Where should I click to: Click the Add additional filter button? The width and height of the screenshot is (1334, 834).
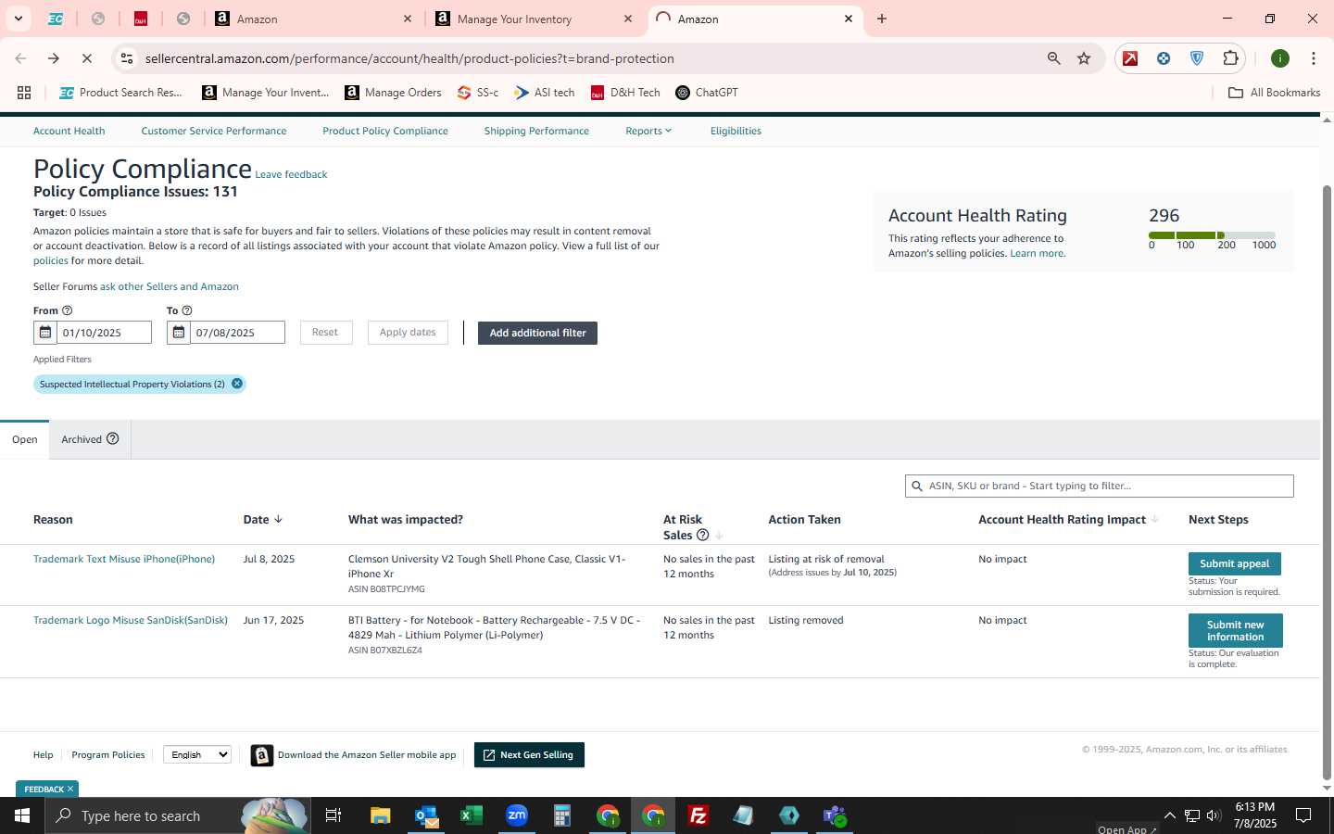pos(537,333)
